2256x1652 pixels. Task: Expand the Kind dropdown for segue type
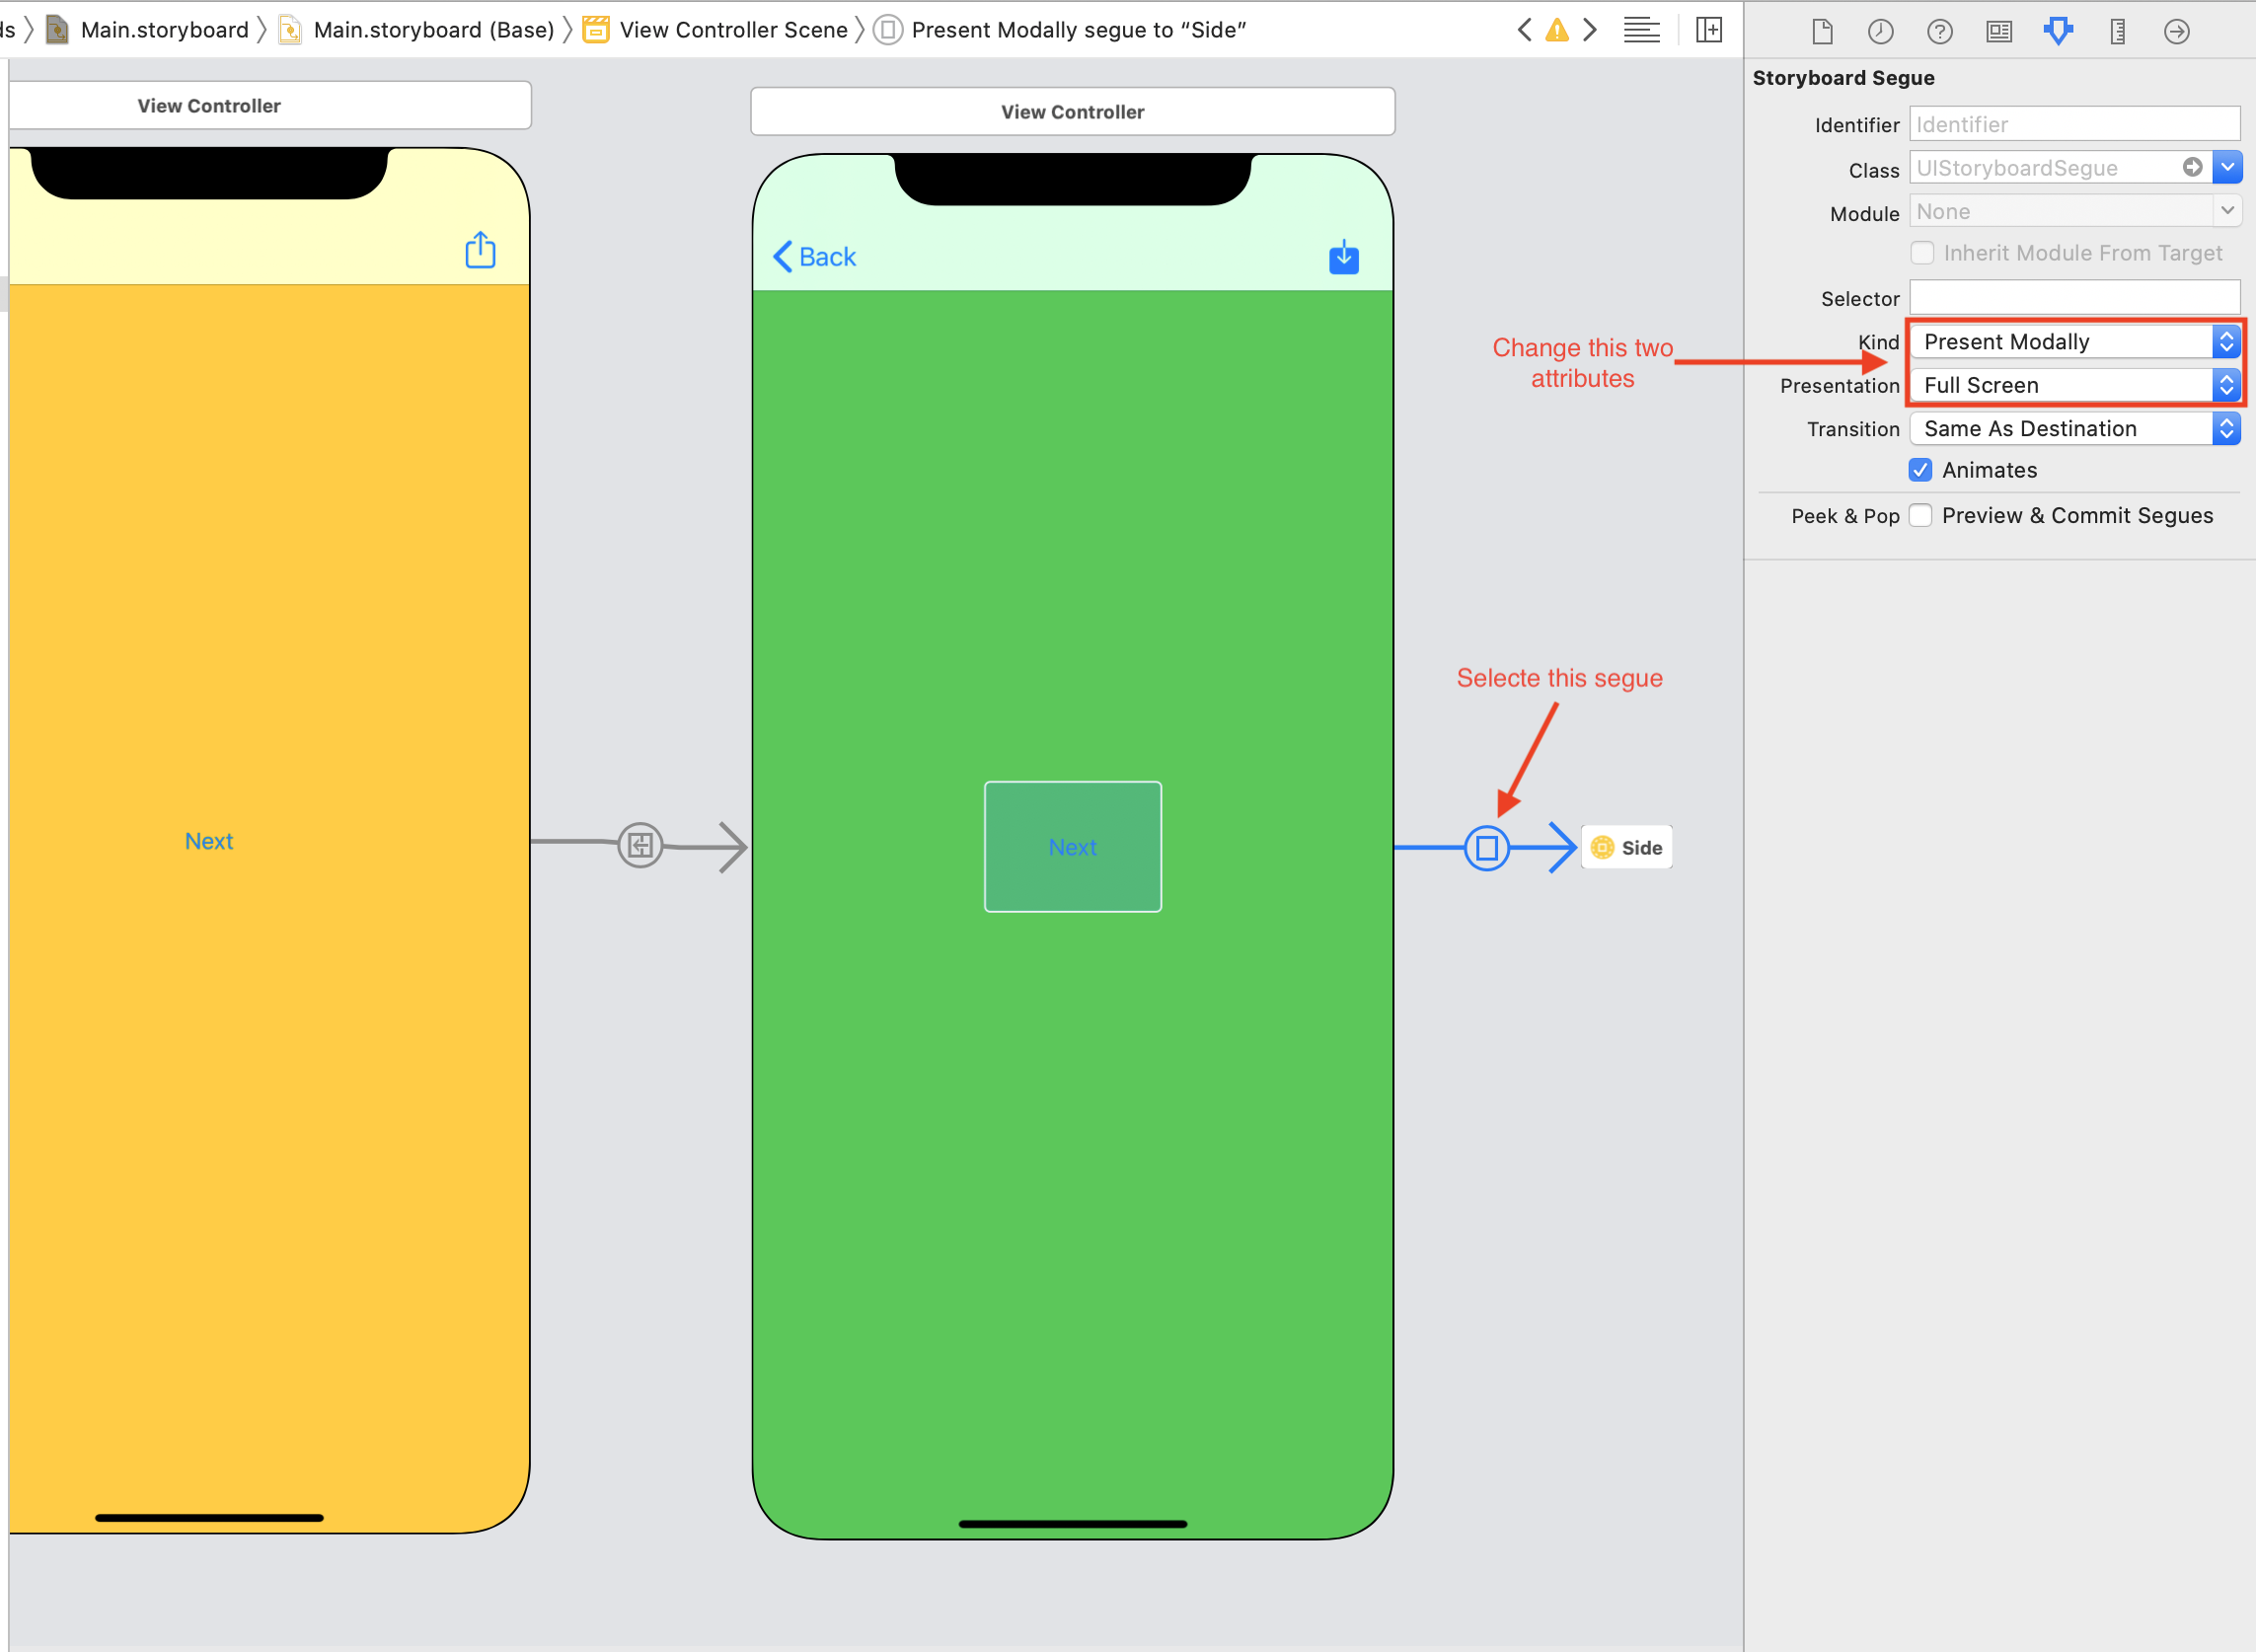coord(2228,341)
